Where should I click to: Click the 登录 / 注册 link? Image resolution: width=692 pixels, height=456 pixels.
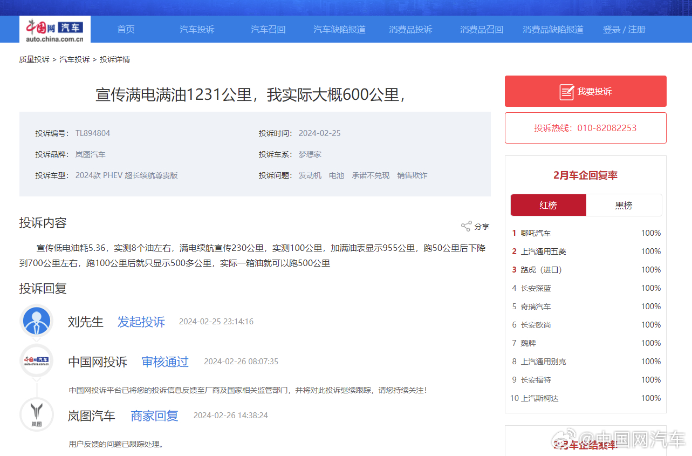624,29
